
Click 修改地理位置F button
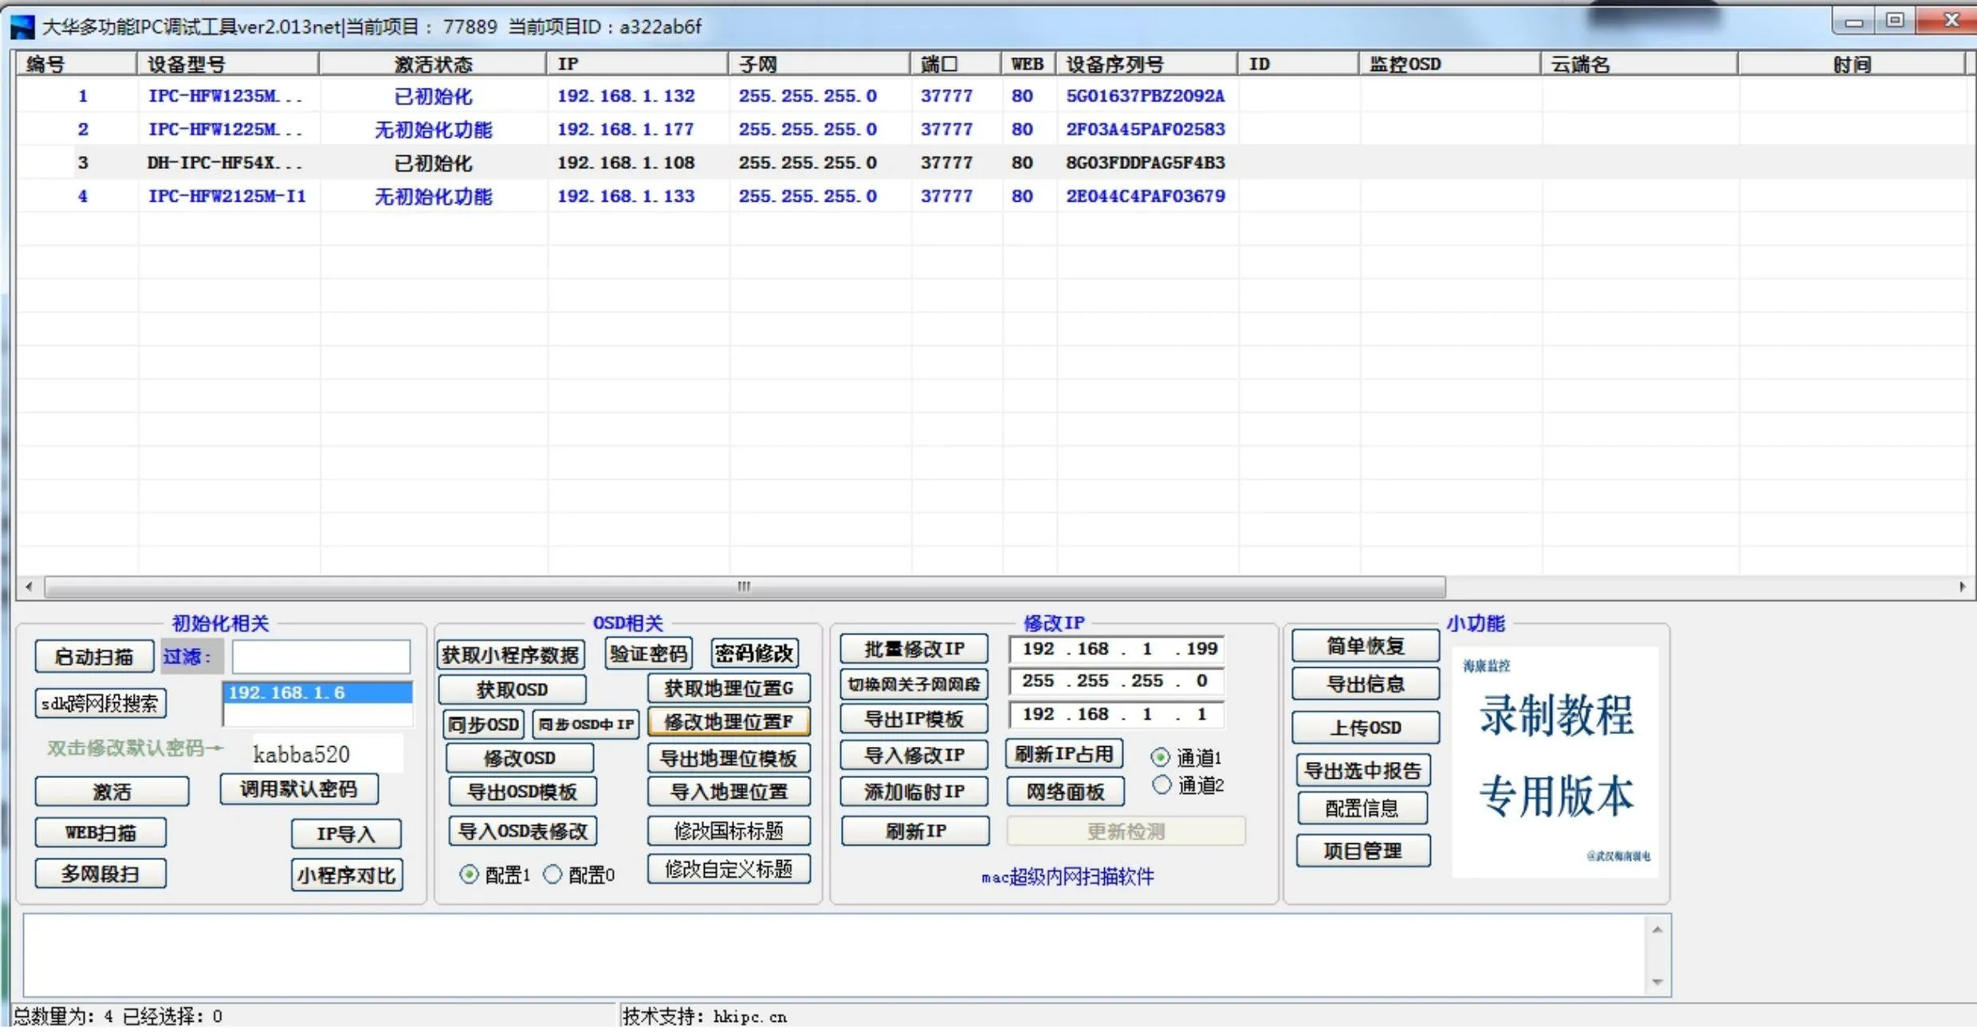click(x=729, y=722)
